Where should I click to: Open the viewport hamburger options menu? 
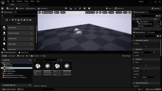pyautogui.click(x=39, y=12)
